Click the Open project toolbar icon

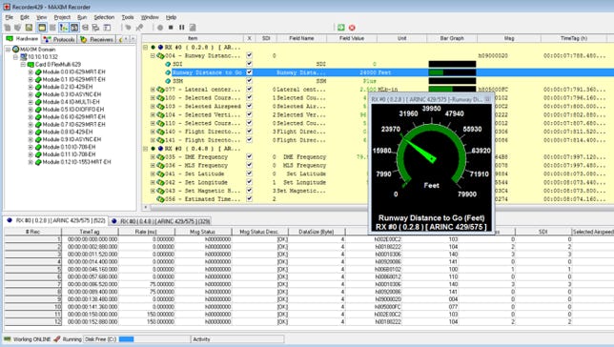[x=17, y=28]
